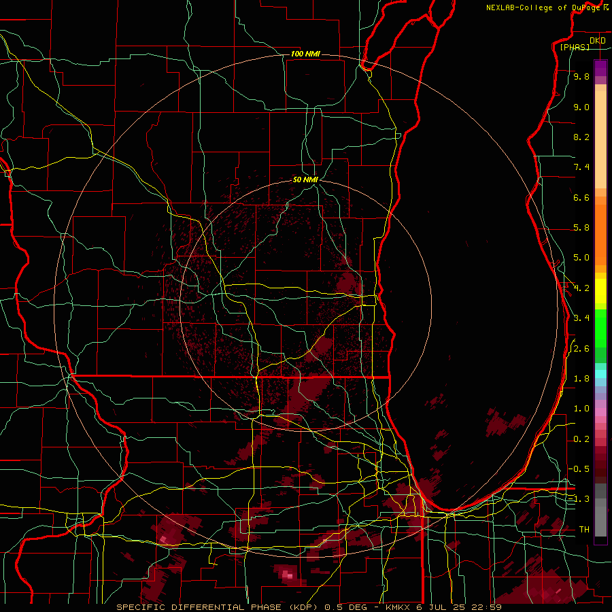Click the 7.4 value on color scale
This screenshot has width=612, height=612.
click(x=581, y=167)
